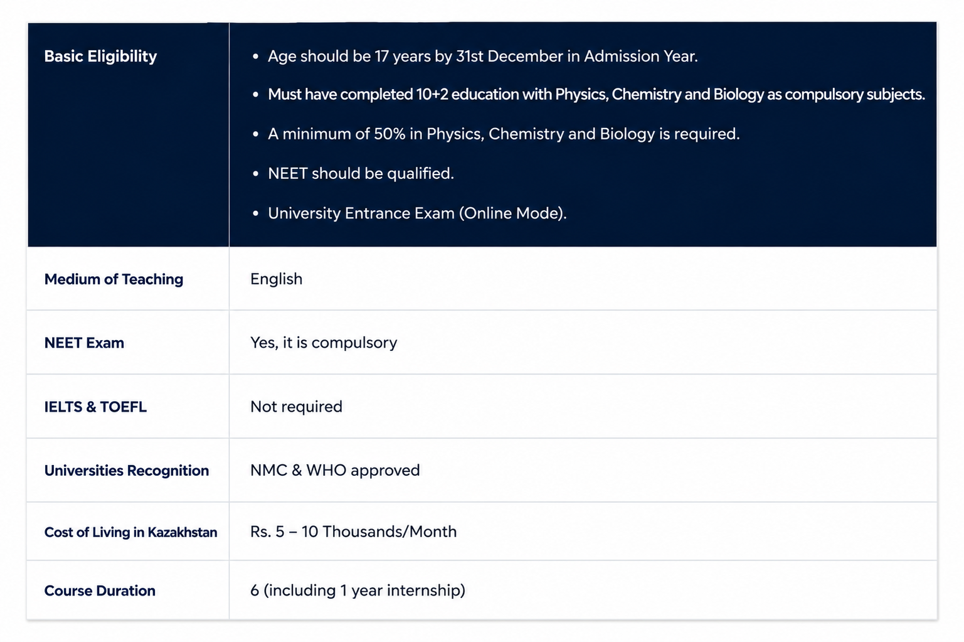
Task: Select the 'Yes, it is compulsory' text
Action: click(x=324, y=343)
